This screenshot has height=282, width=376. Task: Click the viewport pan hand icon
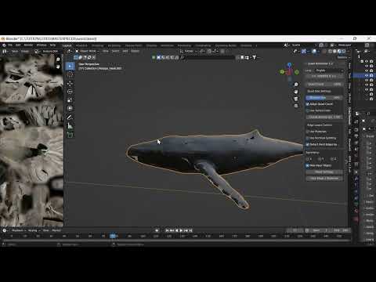pyautogui.click(x=296, y=92)
